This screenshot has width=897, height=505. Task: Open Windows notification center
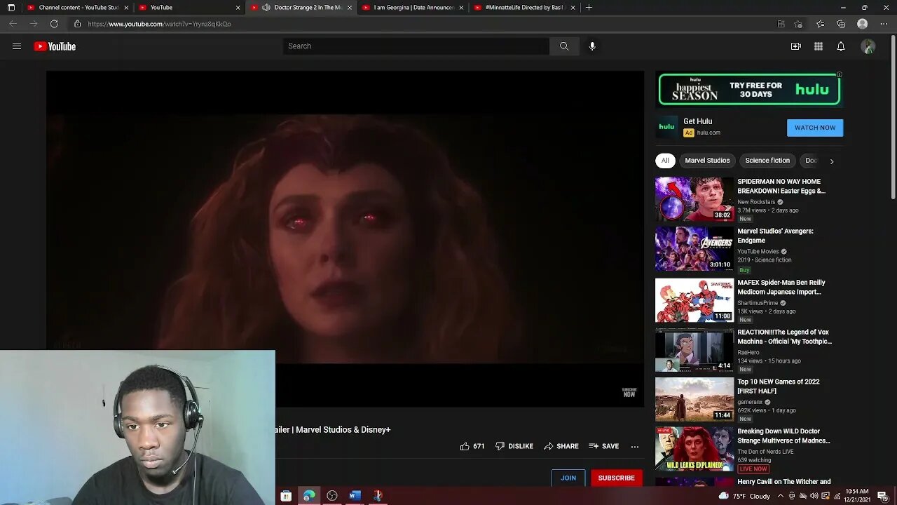tap(883, 496)
